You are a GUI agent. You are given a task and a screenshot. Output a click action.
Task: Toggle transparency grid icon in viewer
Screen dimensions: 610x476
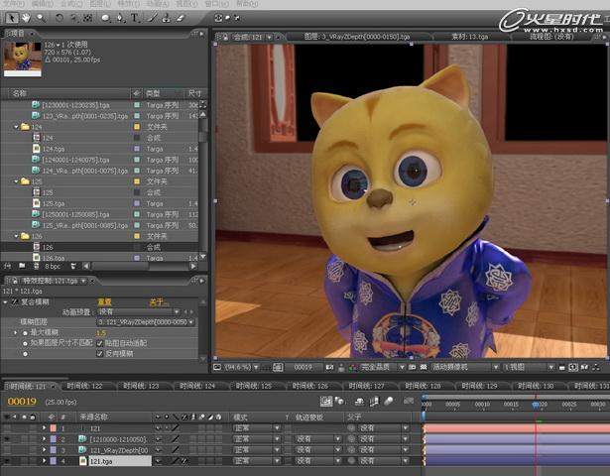click(x=424, y=367)
